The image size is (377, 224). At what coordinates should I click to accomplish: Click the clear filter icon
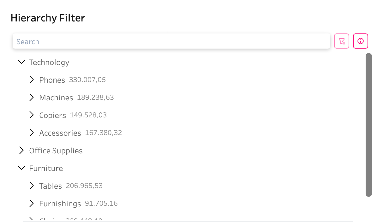point(342,41)
